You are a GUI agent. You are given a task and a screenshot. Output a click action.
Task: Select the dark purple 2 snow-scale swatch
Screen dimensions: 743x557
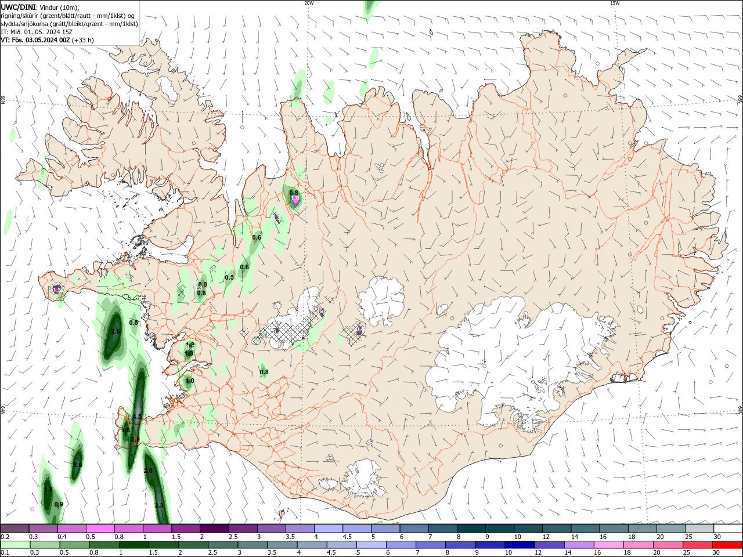point(214,529)
